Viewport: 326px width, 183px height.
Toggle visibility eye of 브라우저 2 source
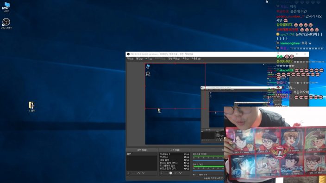point(185,154)
